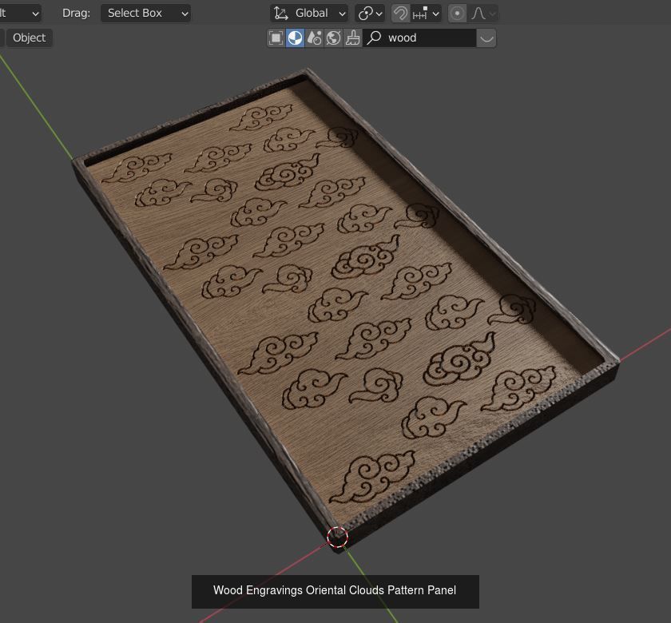
Task: Click the search field containing 'wood'
Action: (x=419, y=38)
